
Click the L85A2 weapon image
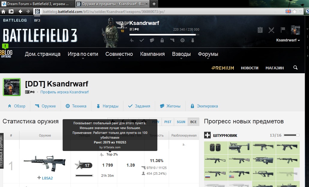pyautogui.click(x=45, y=164)
